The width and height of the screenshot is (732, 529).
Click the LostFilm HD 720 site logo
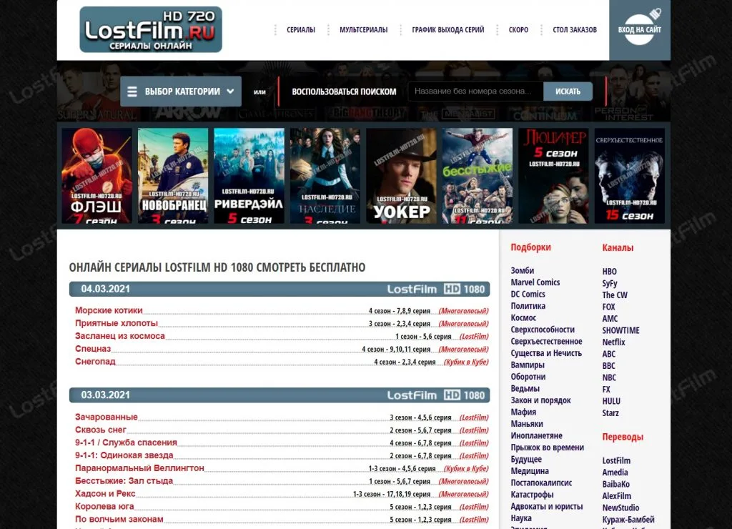151,30
